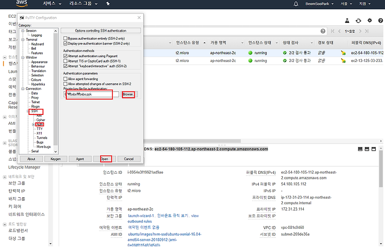
Task: Toggle Attempt TIS or CryptoCard auth
Action: click(x=65, y=61)
